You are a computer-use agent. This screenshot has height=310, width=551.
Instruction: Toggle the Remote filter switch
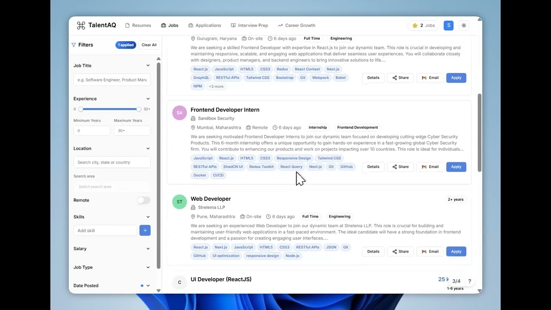click(x=144, y=200)
